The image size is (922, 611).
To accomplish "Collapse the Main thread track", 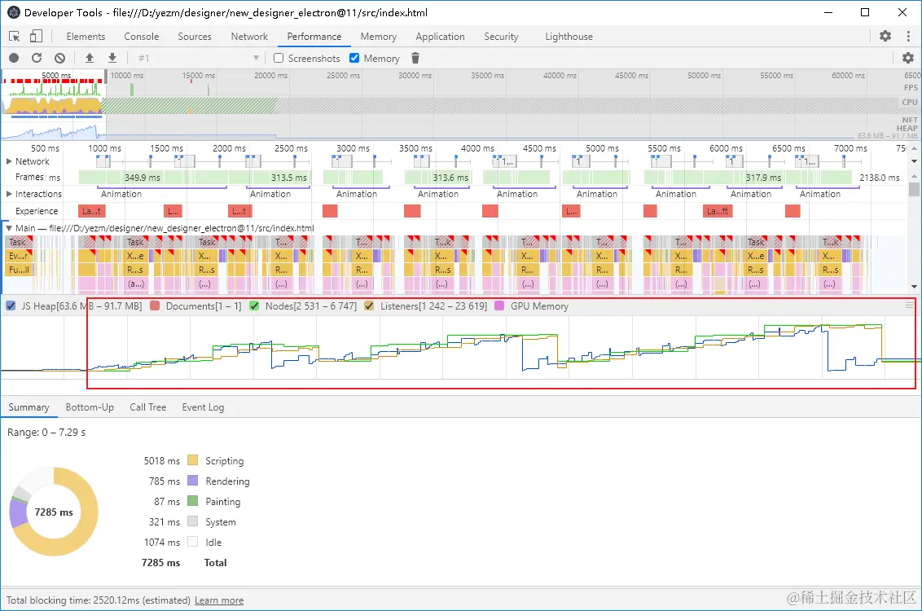I will click(x=9, y=228).
